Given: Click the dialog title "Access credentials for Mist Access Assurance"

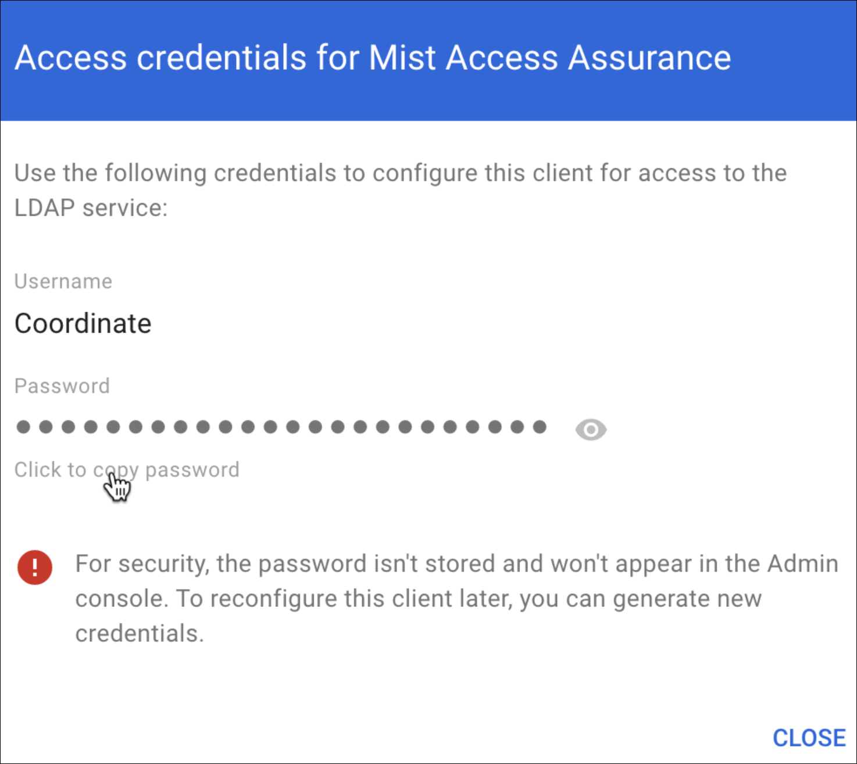Looking at the screenshot, I should coord(373,58).
